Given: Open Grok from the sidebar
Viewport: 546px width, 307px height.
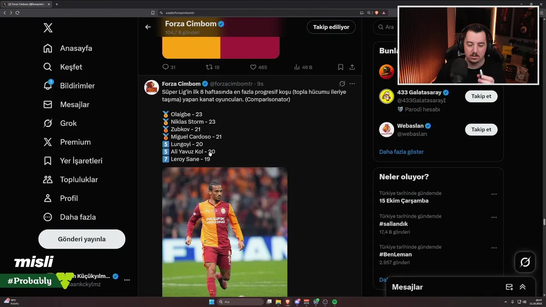Looking at the screenshot, I should pos(60,123).
